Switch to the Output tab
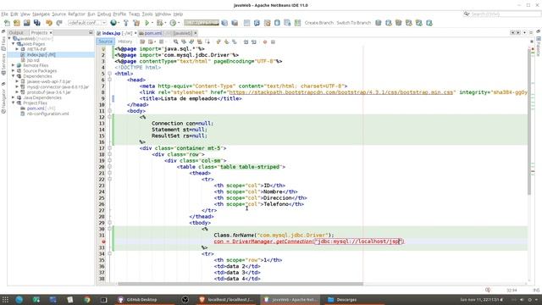Screen dimensions: 542x305 tap(16, 32)
